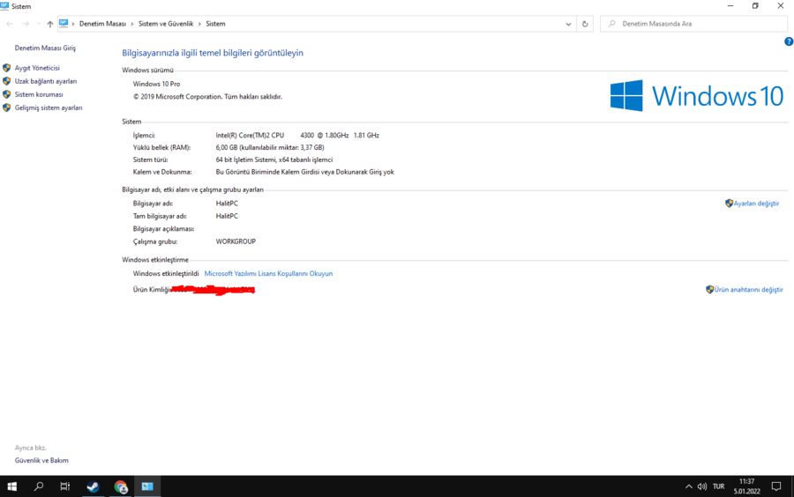This screenshot has height=497, width=794.
Task: Open Denetim Masası Giriş link
Action: click(x=45, y=48)
